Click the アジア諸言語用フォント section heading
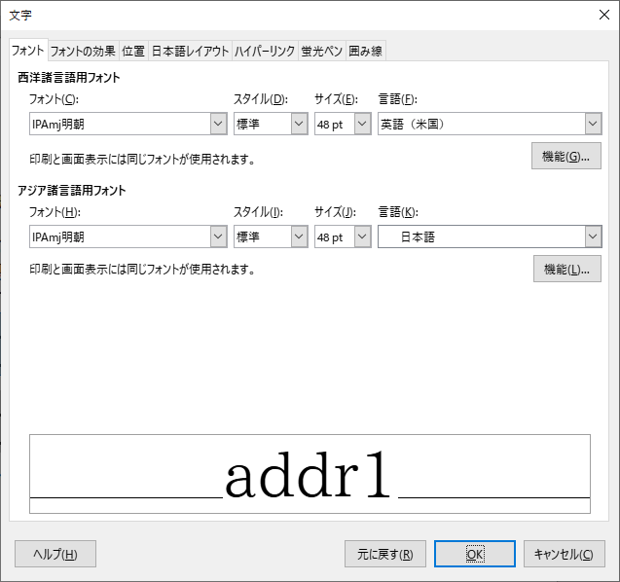Image resolution: width=620 pixels, height=582 pixels. pyautogui.click(x=72, y=190)
